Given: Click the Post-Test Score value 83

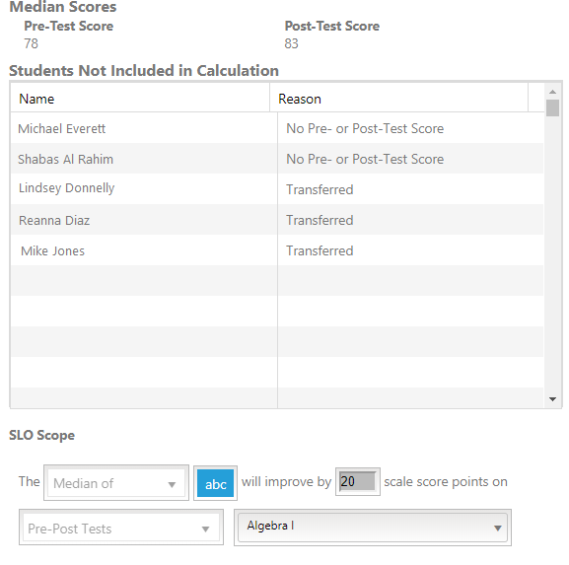Looking at the screenshot, I should (x=291, y=43).
